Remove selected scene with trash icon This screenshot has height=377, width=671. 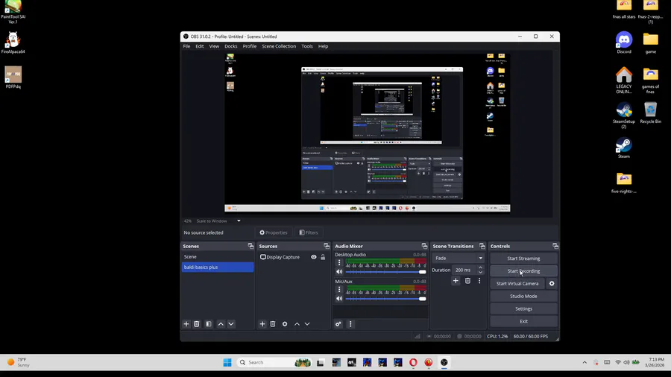click(x=196, y=324)
